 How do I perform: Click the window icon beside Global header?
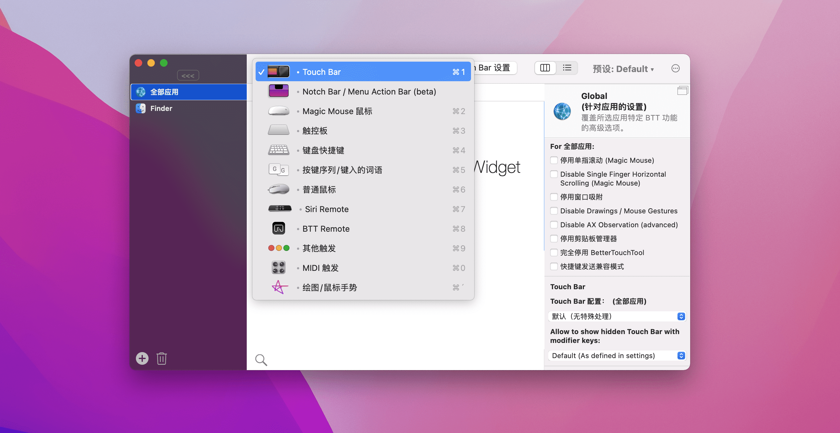(682, 90)
